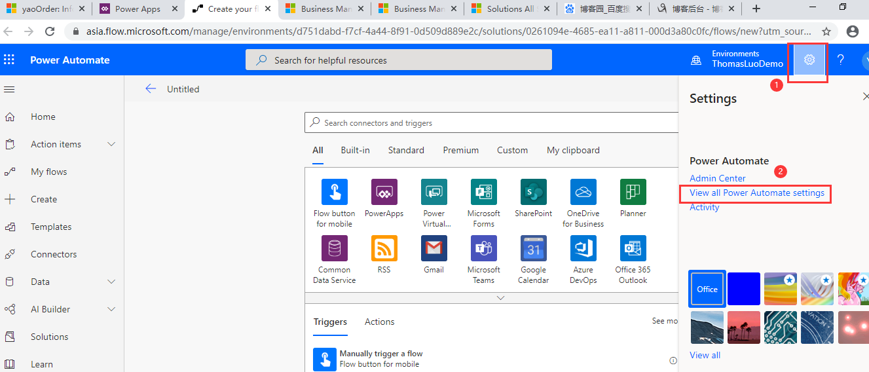Select the Planner connector icon
The width and height of the screenshot is (869, 372).
point(633,192)
